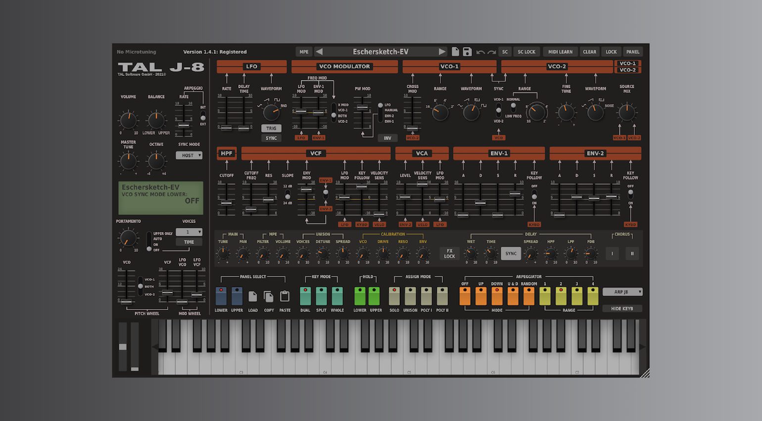Activate MIDI LEARN mode
This screenshot has height=421, width=762.
click(560, 51)
